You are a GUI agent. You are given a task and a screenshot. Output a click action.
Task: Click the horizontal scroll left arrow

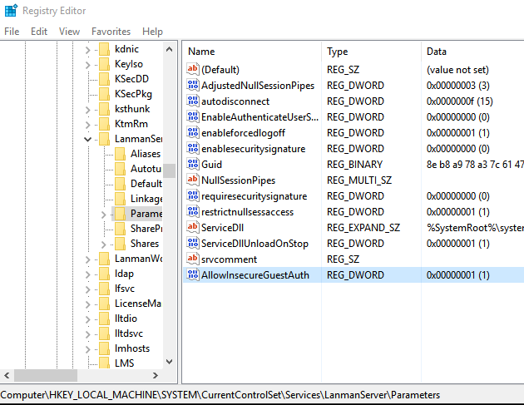click(7, 376)
